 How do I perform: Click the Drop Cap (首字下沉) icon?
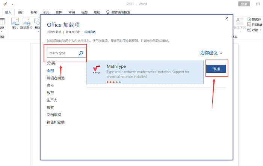(239, 22)
